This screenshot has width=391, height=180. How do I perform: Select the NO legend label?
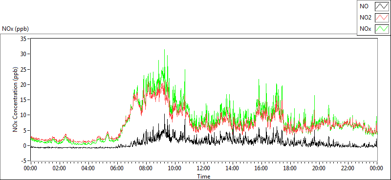click(364, 6)
